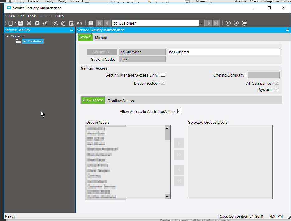
Task: Click the Home circular icon
Action: [x=244, y=23]
